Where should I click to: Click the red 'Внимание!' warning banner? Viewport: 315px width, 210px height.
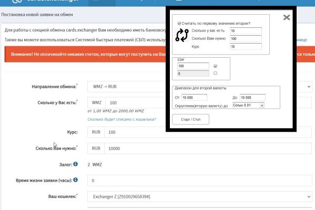tap(85, 54)
